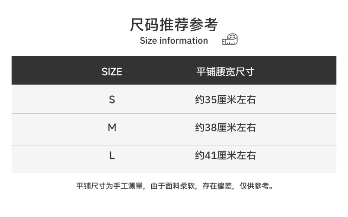Choose size M in the table

pos(112,127)
